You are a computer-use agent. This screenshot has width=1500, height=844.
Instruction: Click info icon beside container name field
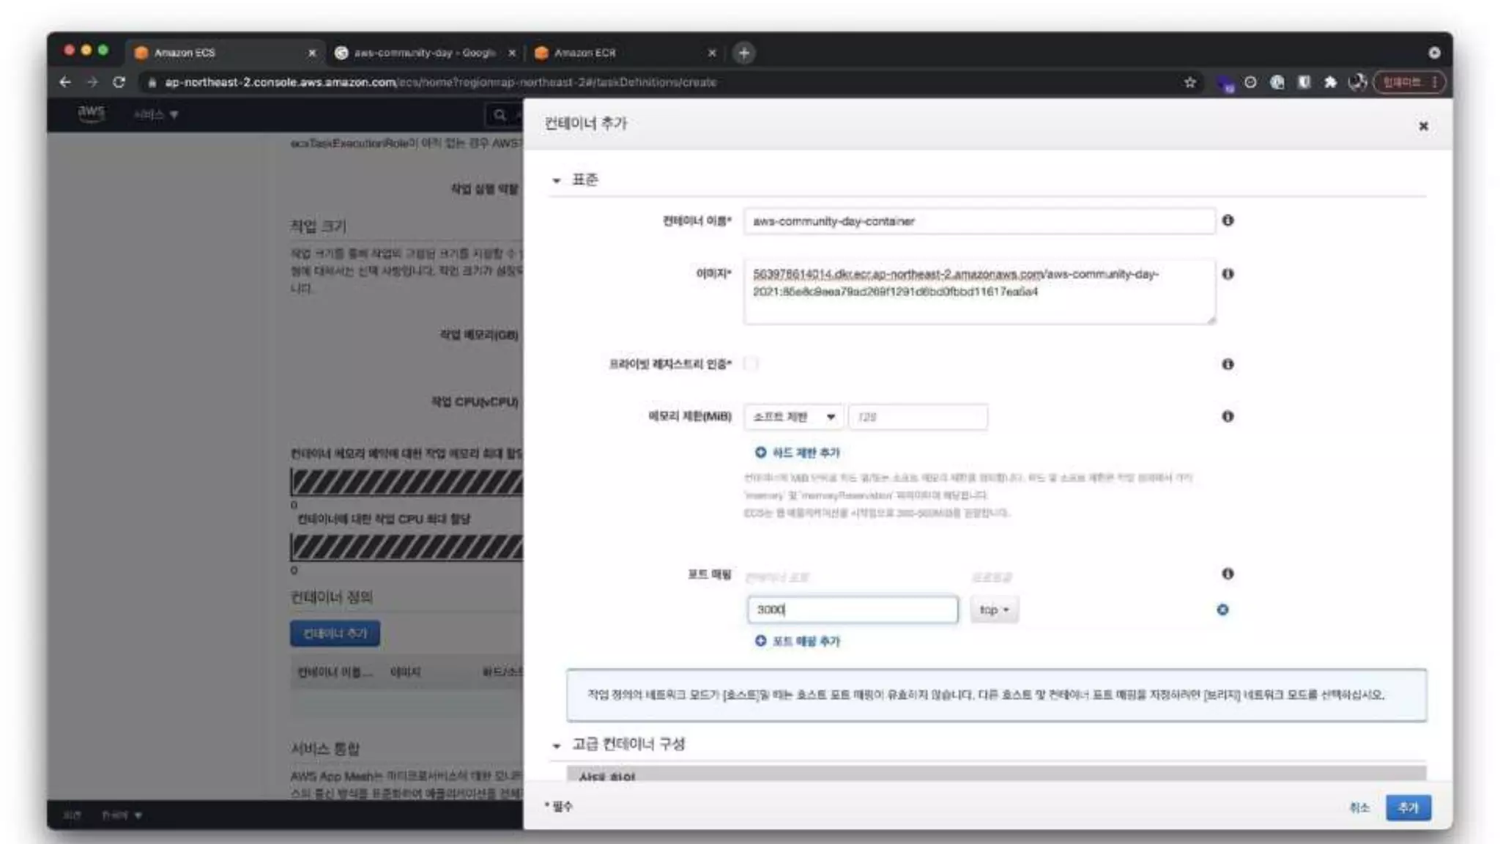1228,221
